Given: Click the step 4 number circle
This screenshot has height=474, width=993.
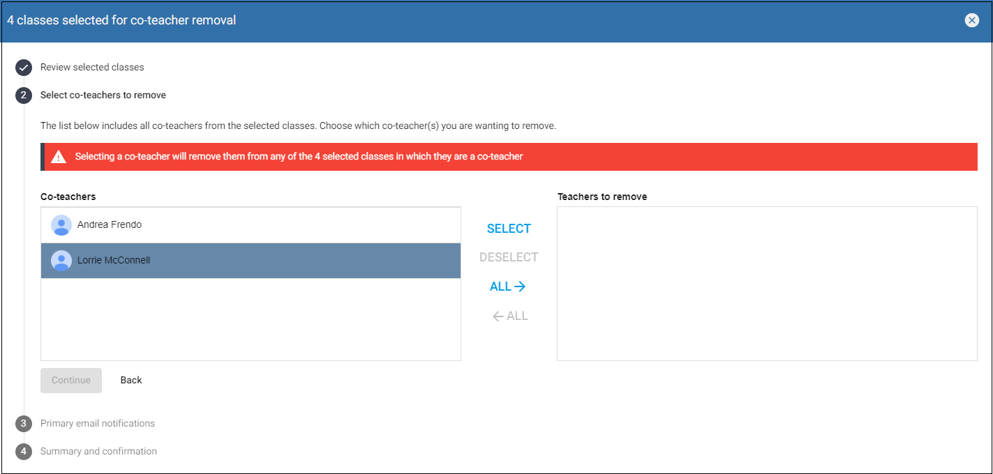Looking at the screenshot, I should click(x=24, y=452).
